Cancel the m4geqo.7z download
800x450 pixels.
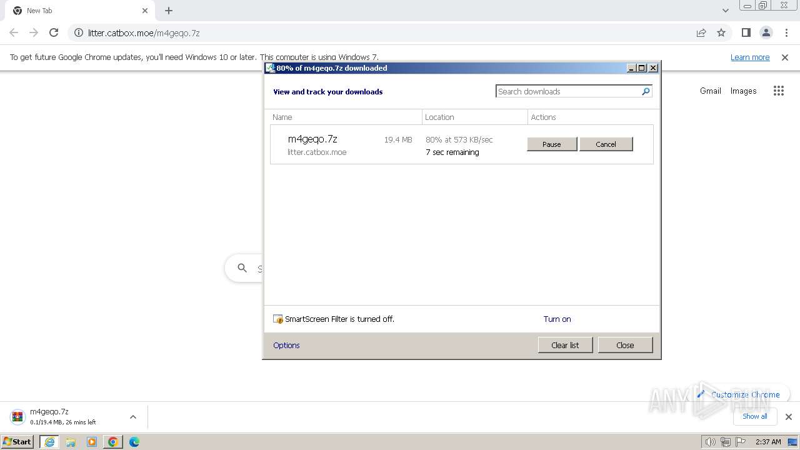point(606,144)
